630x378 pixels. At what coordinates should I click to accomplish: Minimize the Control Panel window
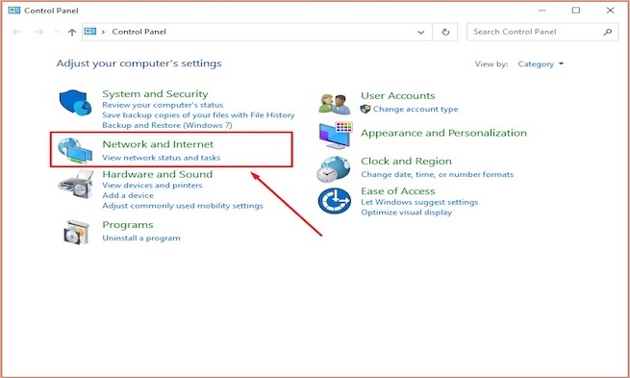click(x=542, y=11)
